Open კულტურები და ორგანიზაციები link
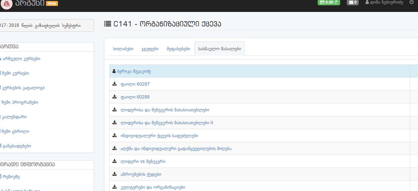Viewport: 418px width, 191px height. pyautogui.click(x=153, y=187)
